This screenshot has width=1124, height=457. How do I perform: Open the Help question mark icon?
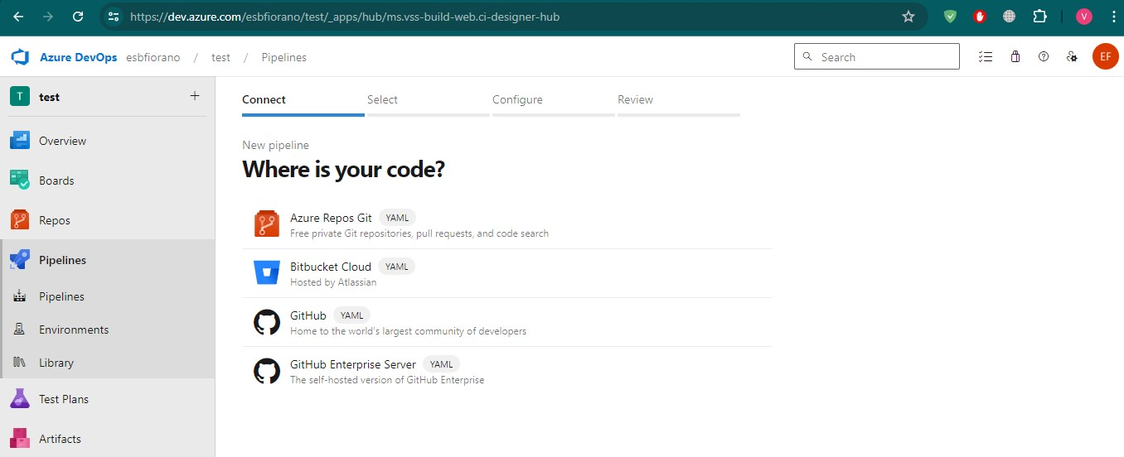click(x=1044, y=57)
